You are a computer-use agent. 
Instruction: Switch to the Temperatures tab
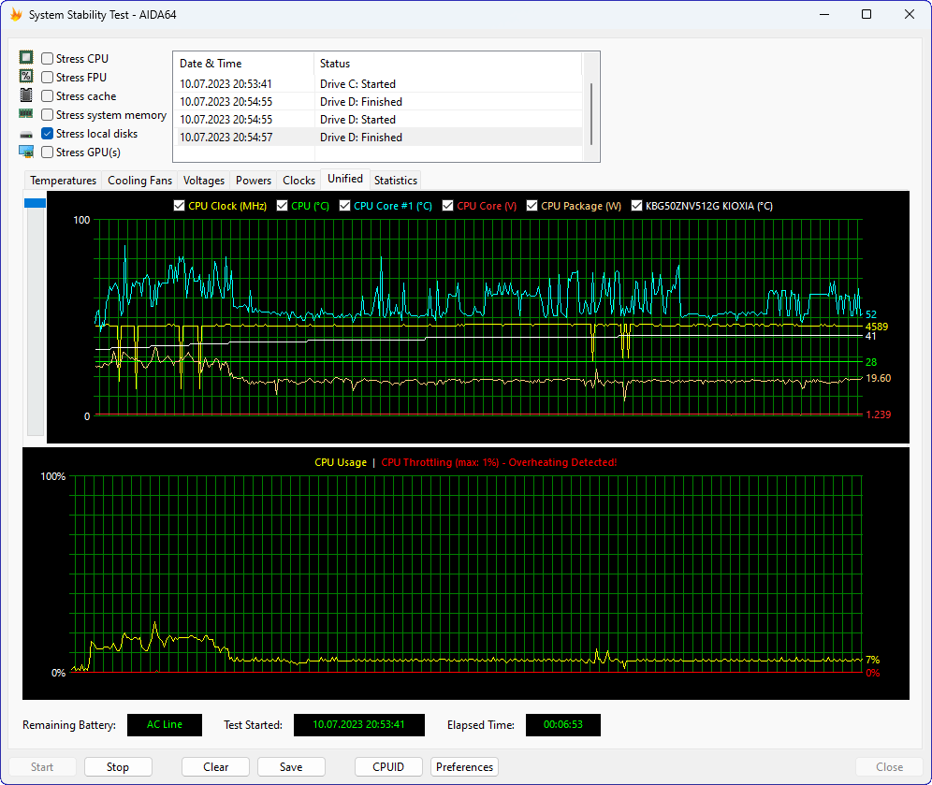(63, 180)
